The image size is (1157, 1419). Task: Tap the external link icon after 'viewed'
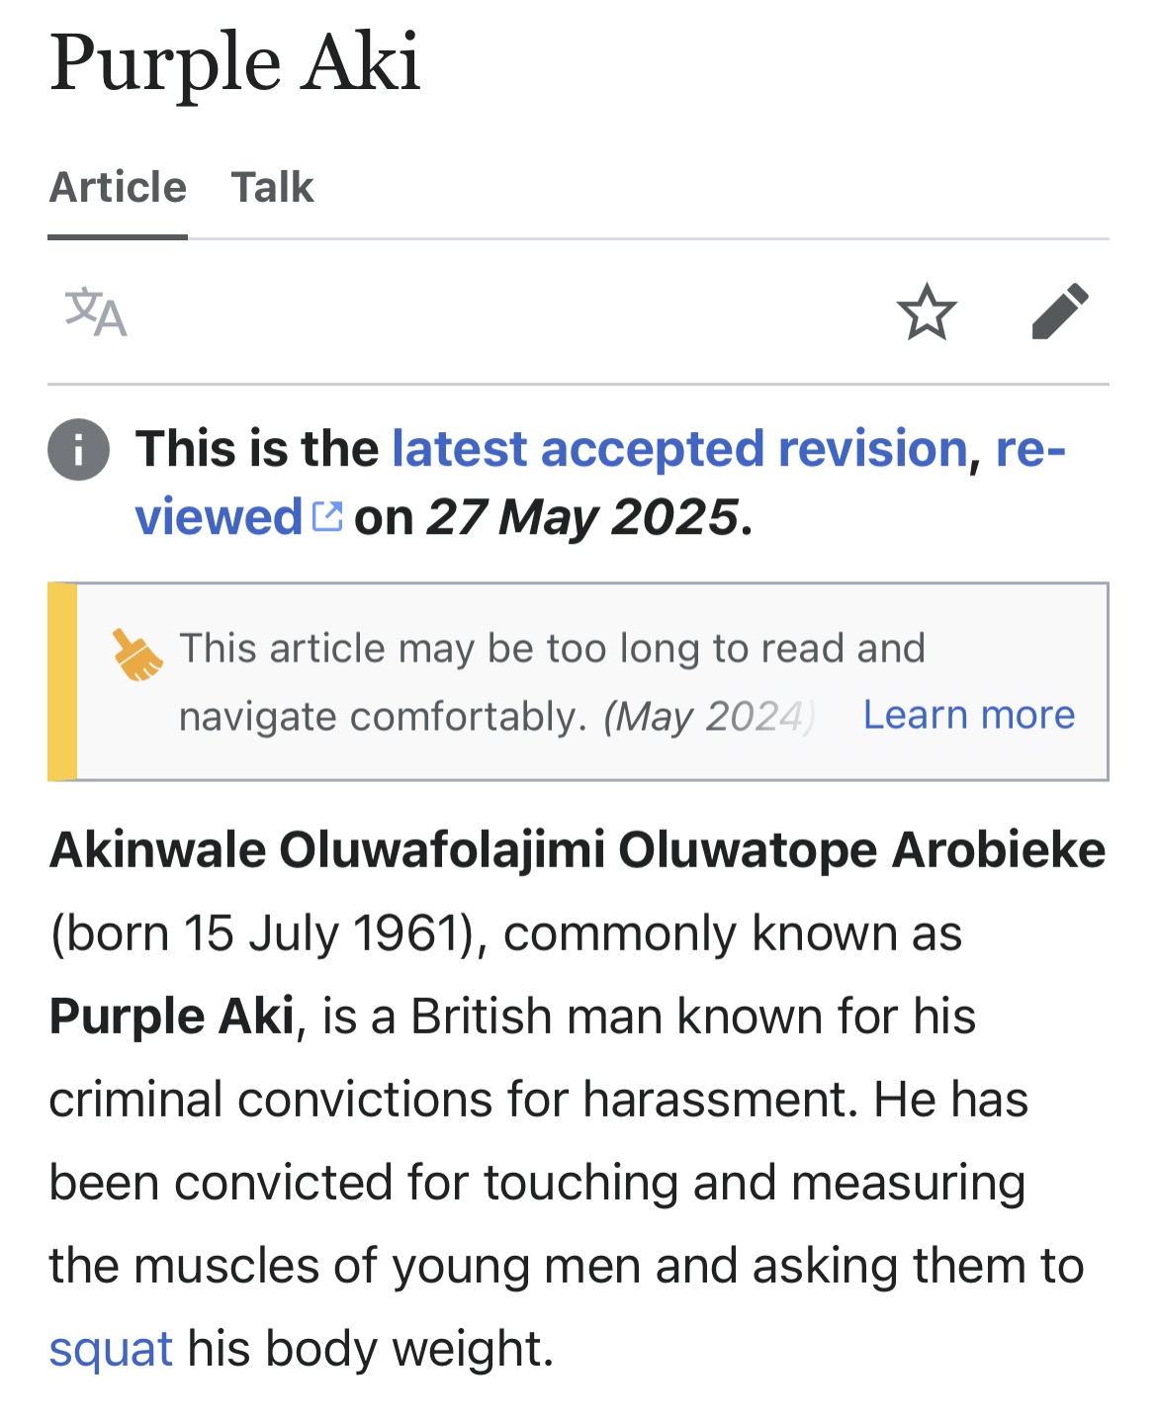[327, 516]
